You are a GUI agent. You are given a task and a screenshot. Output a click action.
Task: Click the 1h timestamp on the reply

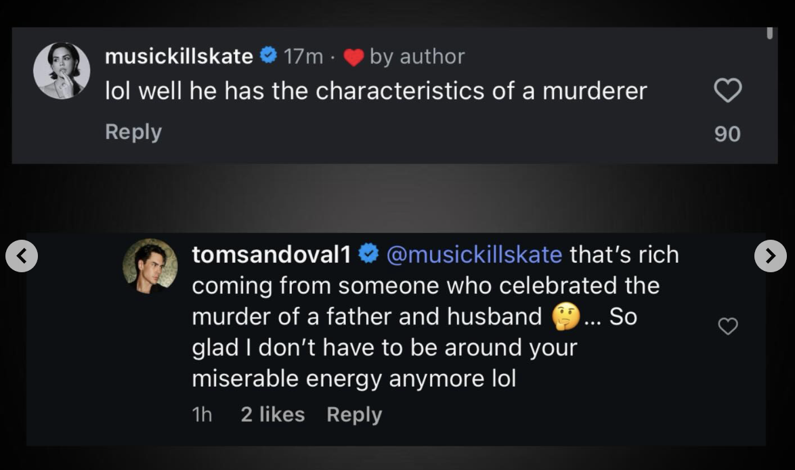(202, 414)
